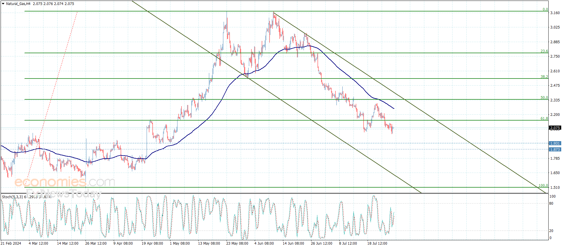The height and width of the screenshot is (247, 563).
Task: Click the 3.160 price axis value
Action: 555,13
